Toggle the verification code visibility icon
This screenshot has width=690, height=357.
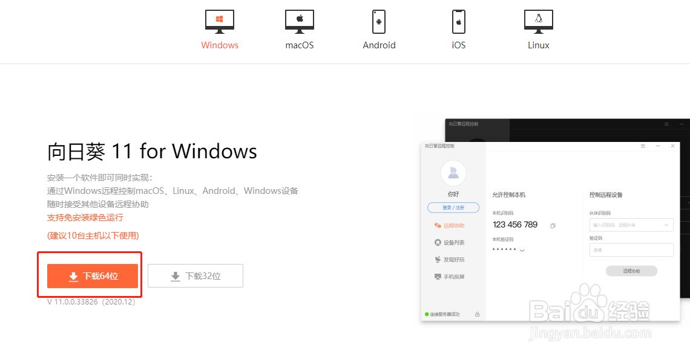tap(522, 250)
